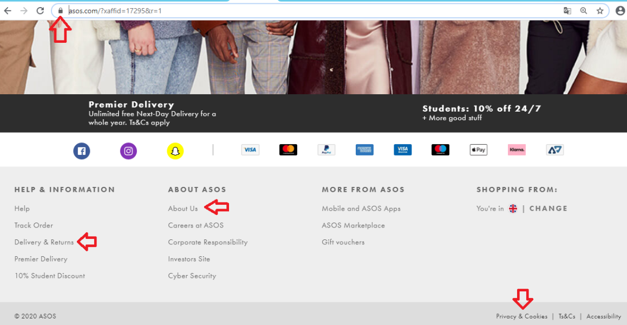This screenshot has height=325, width=627.
Task: Reload the page with refresh icon
Action: [x=40, y=11]
